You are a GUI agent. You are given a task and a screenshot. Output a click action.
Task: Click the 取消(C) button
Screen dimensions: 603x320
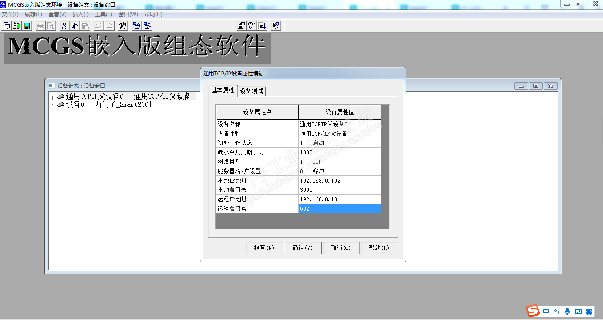tap(341, 248)
